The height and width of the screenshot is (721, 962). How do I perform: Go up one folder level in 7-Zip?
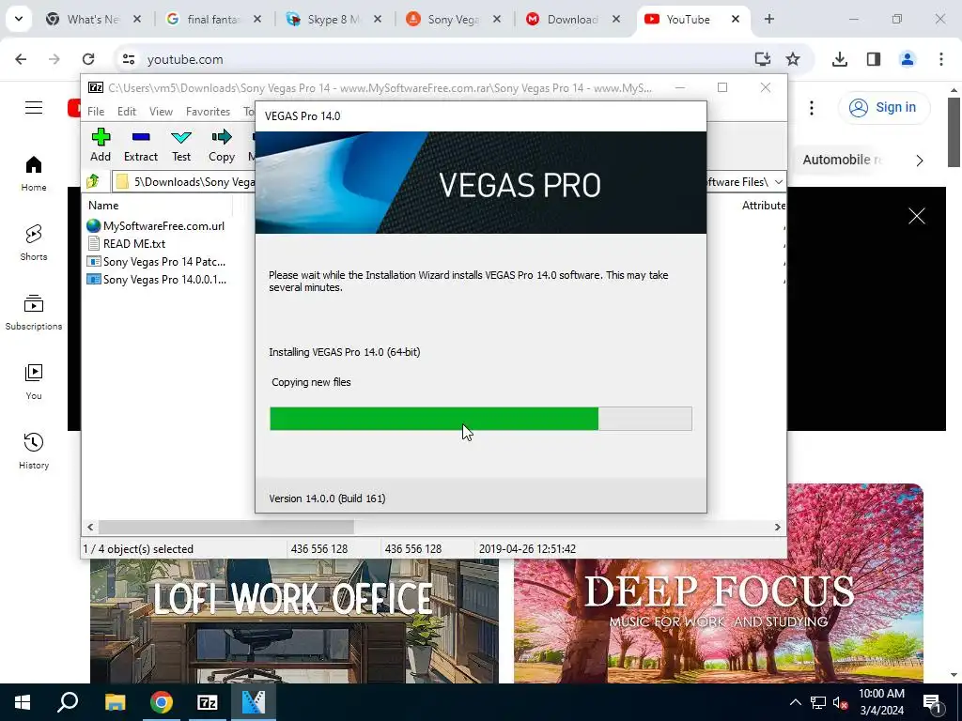[x=93, y=181]
